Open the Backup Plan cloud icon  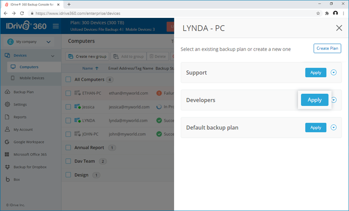click(7, 92)
